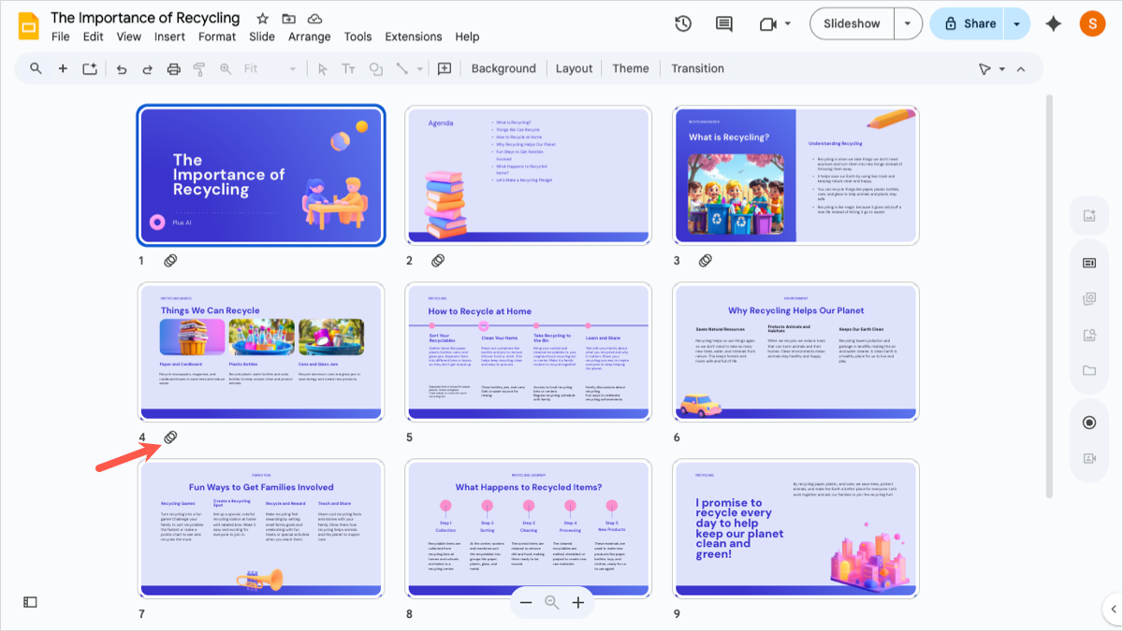The height and width of the screenshot is (631, 1123).
Task: Select the 'What is Recycling?' slide thumbnail
Action: [795, 175]
